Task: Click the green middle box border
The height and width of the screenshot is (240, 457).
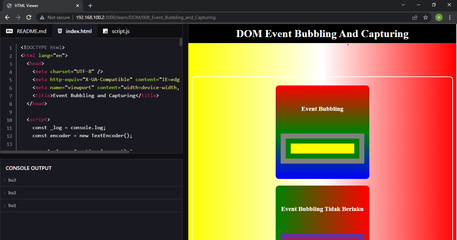Action: (322, 141)
